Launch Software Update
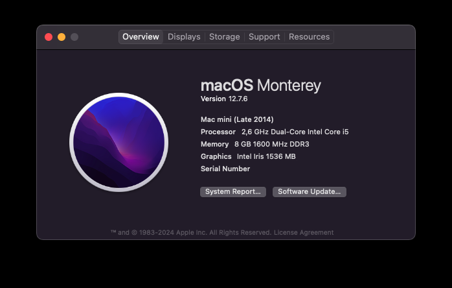The width and height of the screenshot is (452, 288). tap(310, 192)
